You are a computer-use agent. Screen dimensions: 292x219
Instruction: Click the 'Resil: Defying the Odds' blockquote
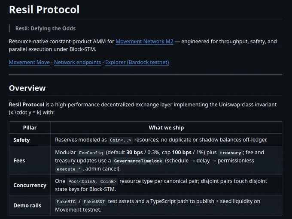46,28
